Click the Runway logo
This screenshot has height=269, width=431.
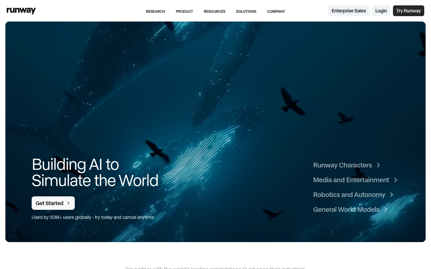pos(21,11)
